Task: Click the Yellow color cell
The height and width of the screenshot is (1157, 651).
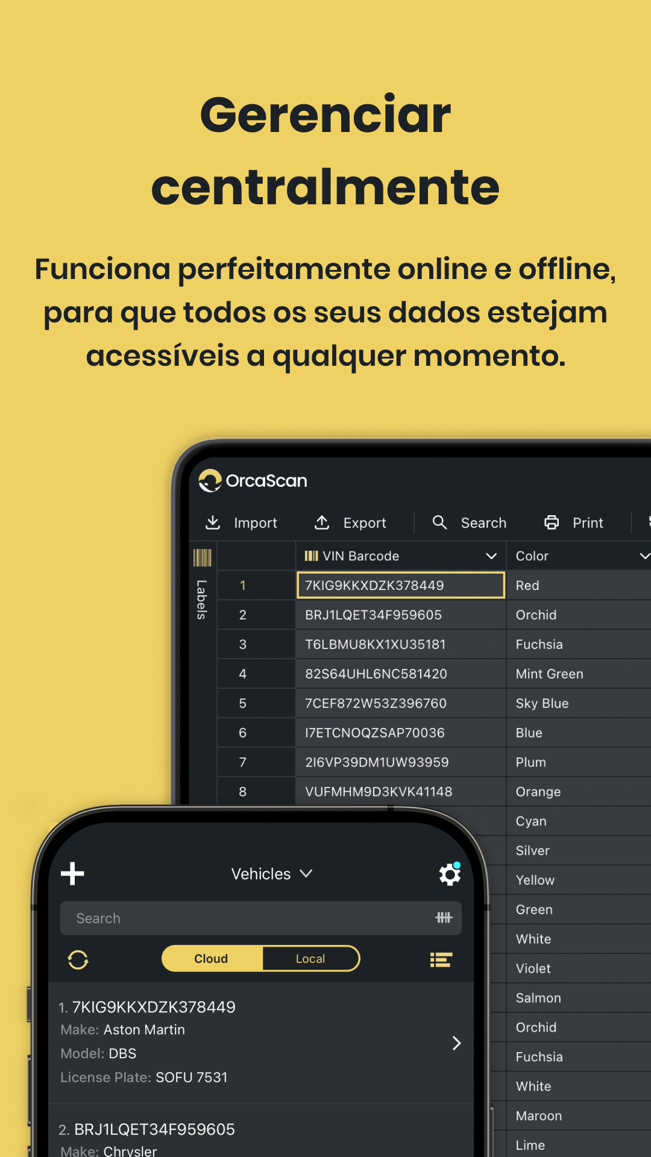Action: click(579, 880)
